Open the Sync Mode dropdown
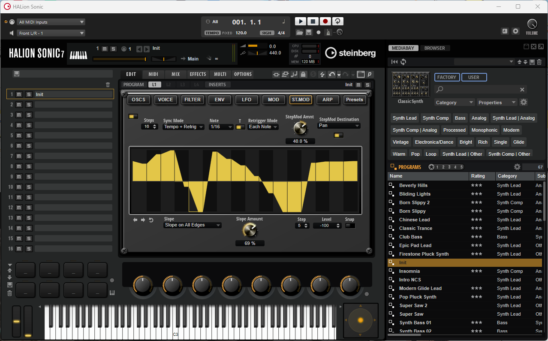 coord(184,127)
